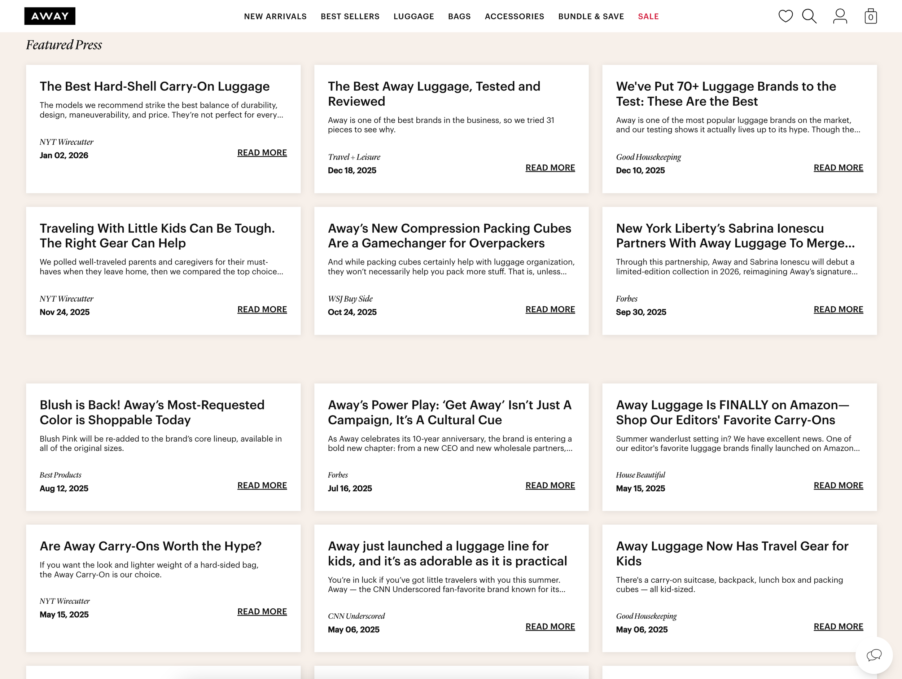Open the user account icon
The image size is (902, 679).
(x=840, y=16)
